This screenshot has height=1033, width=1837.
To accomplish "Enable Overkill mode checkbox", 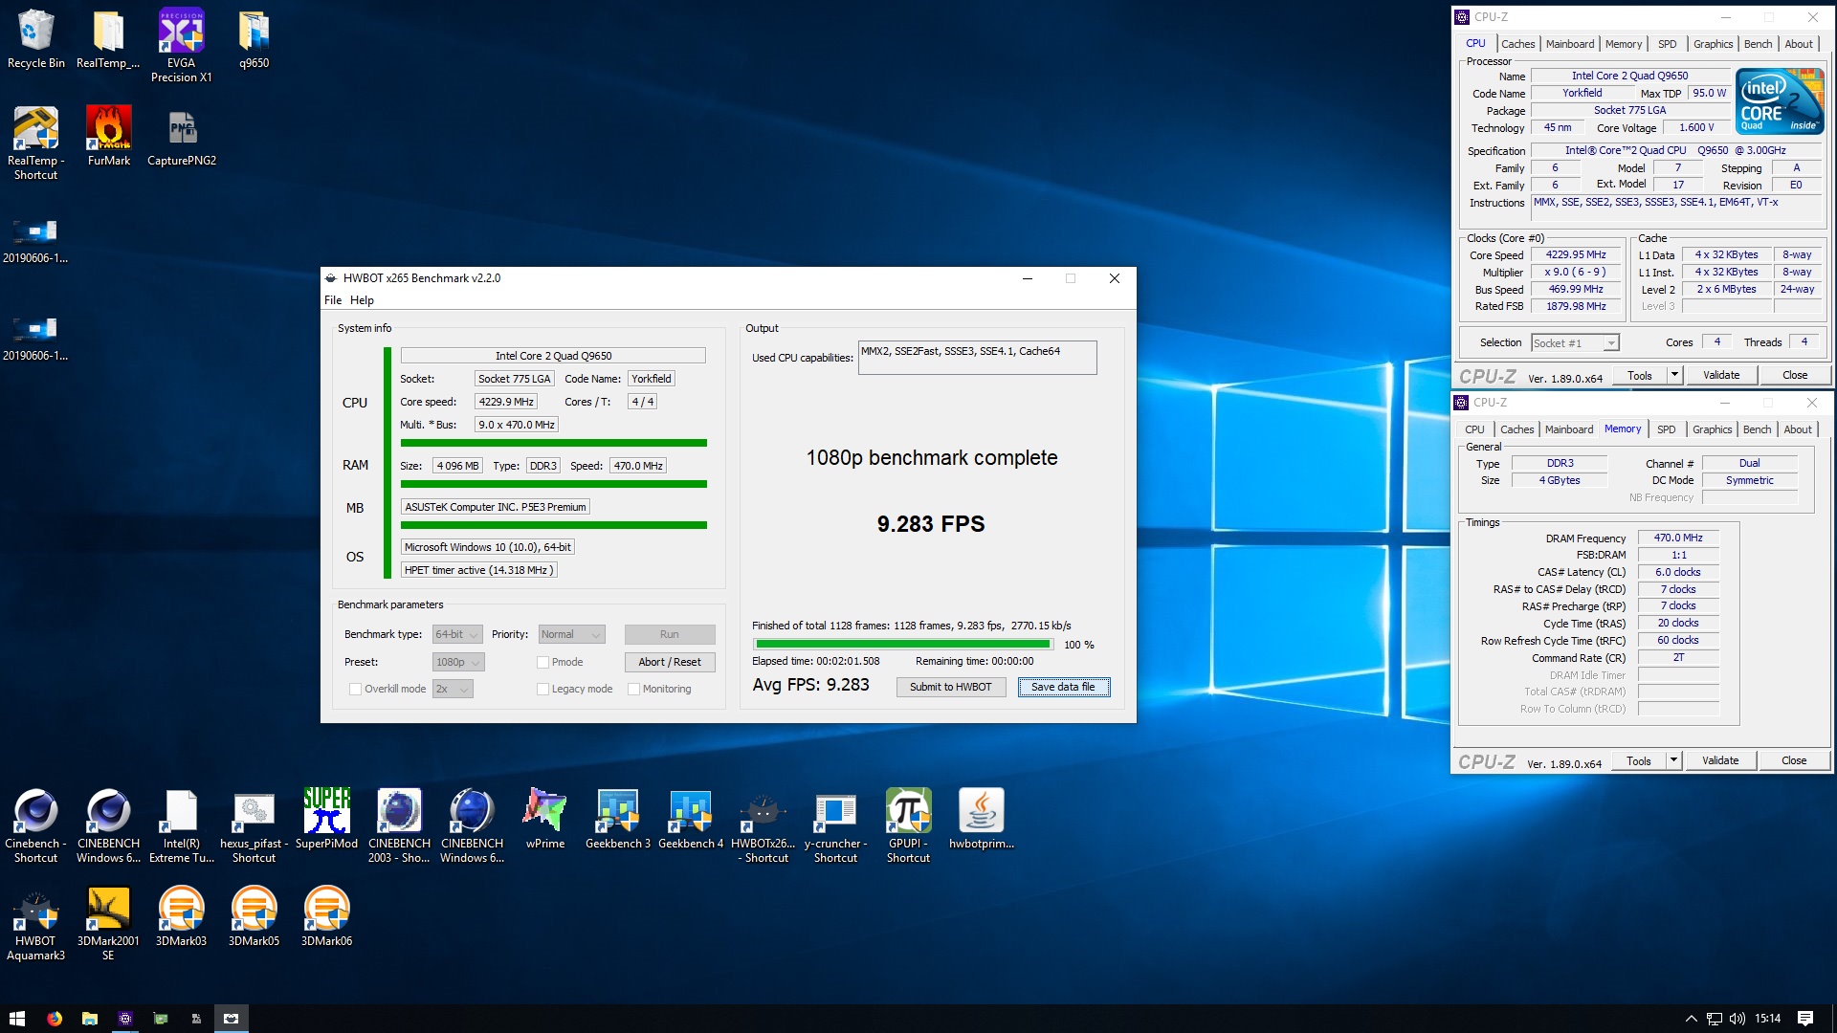I will (x=355, y=689).
